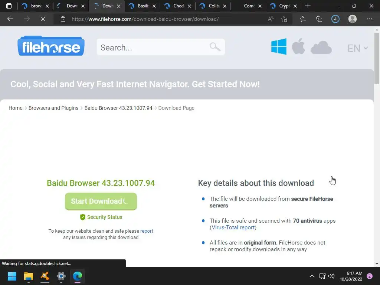
Task: Open a new browser tab
Action: click(x=308, y=6)
